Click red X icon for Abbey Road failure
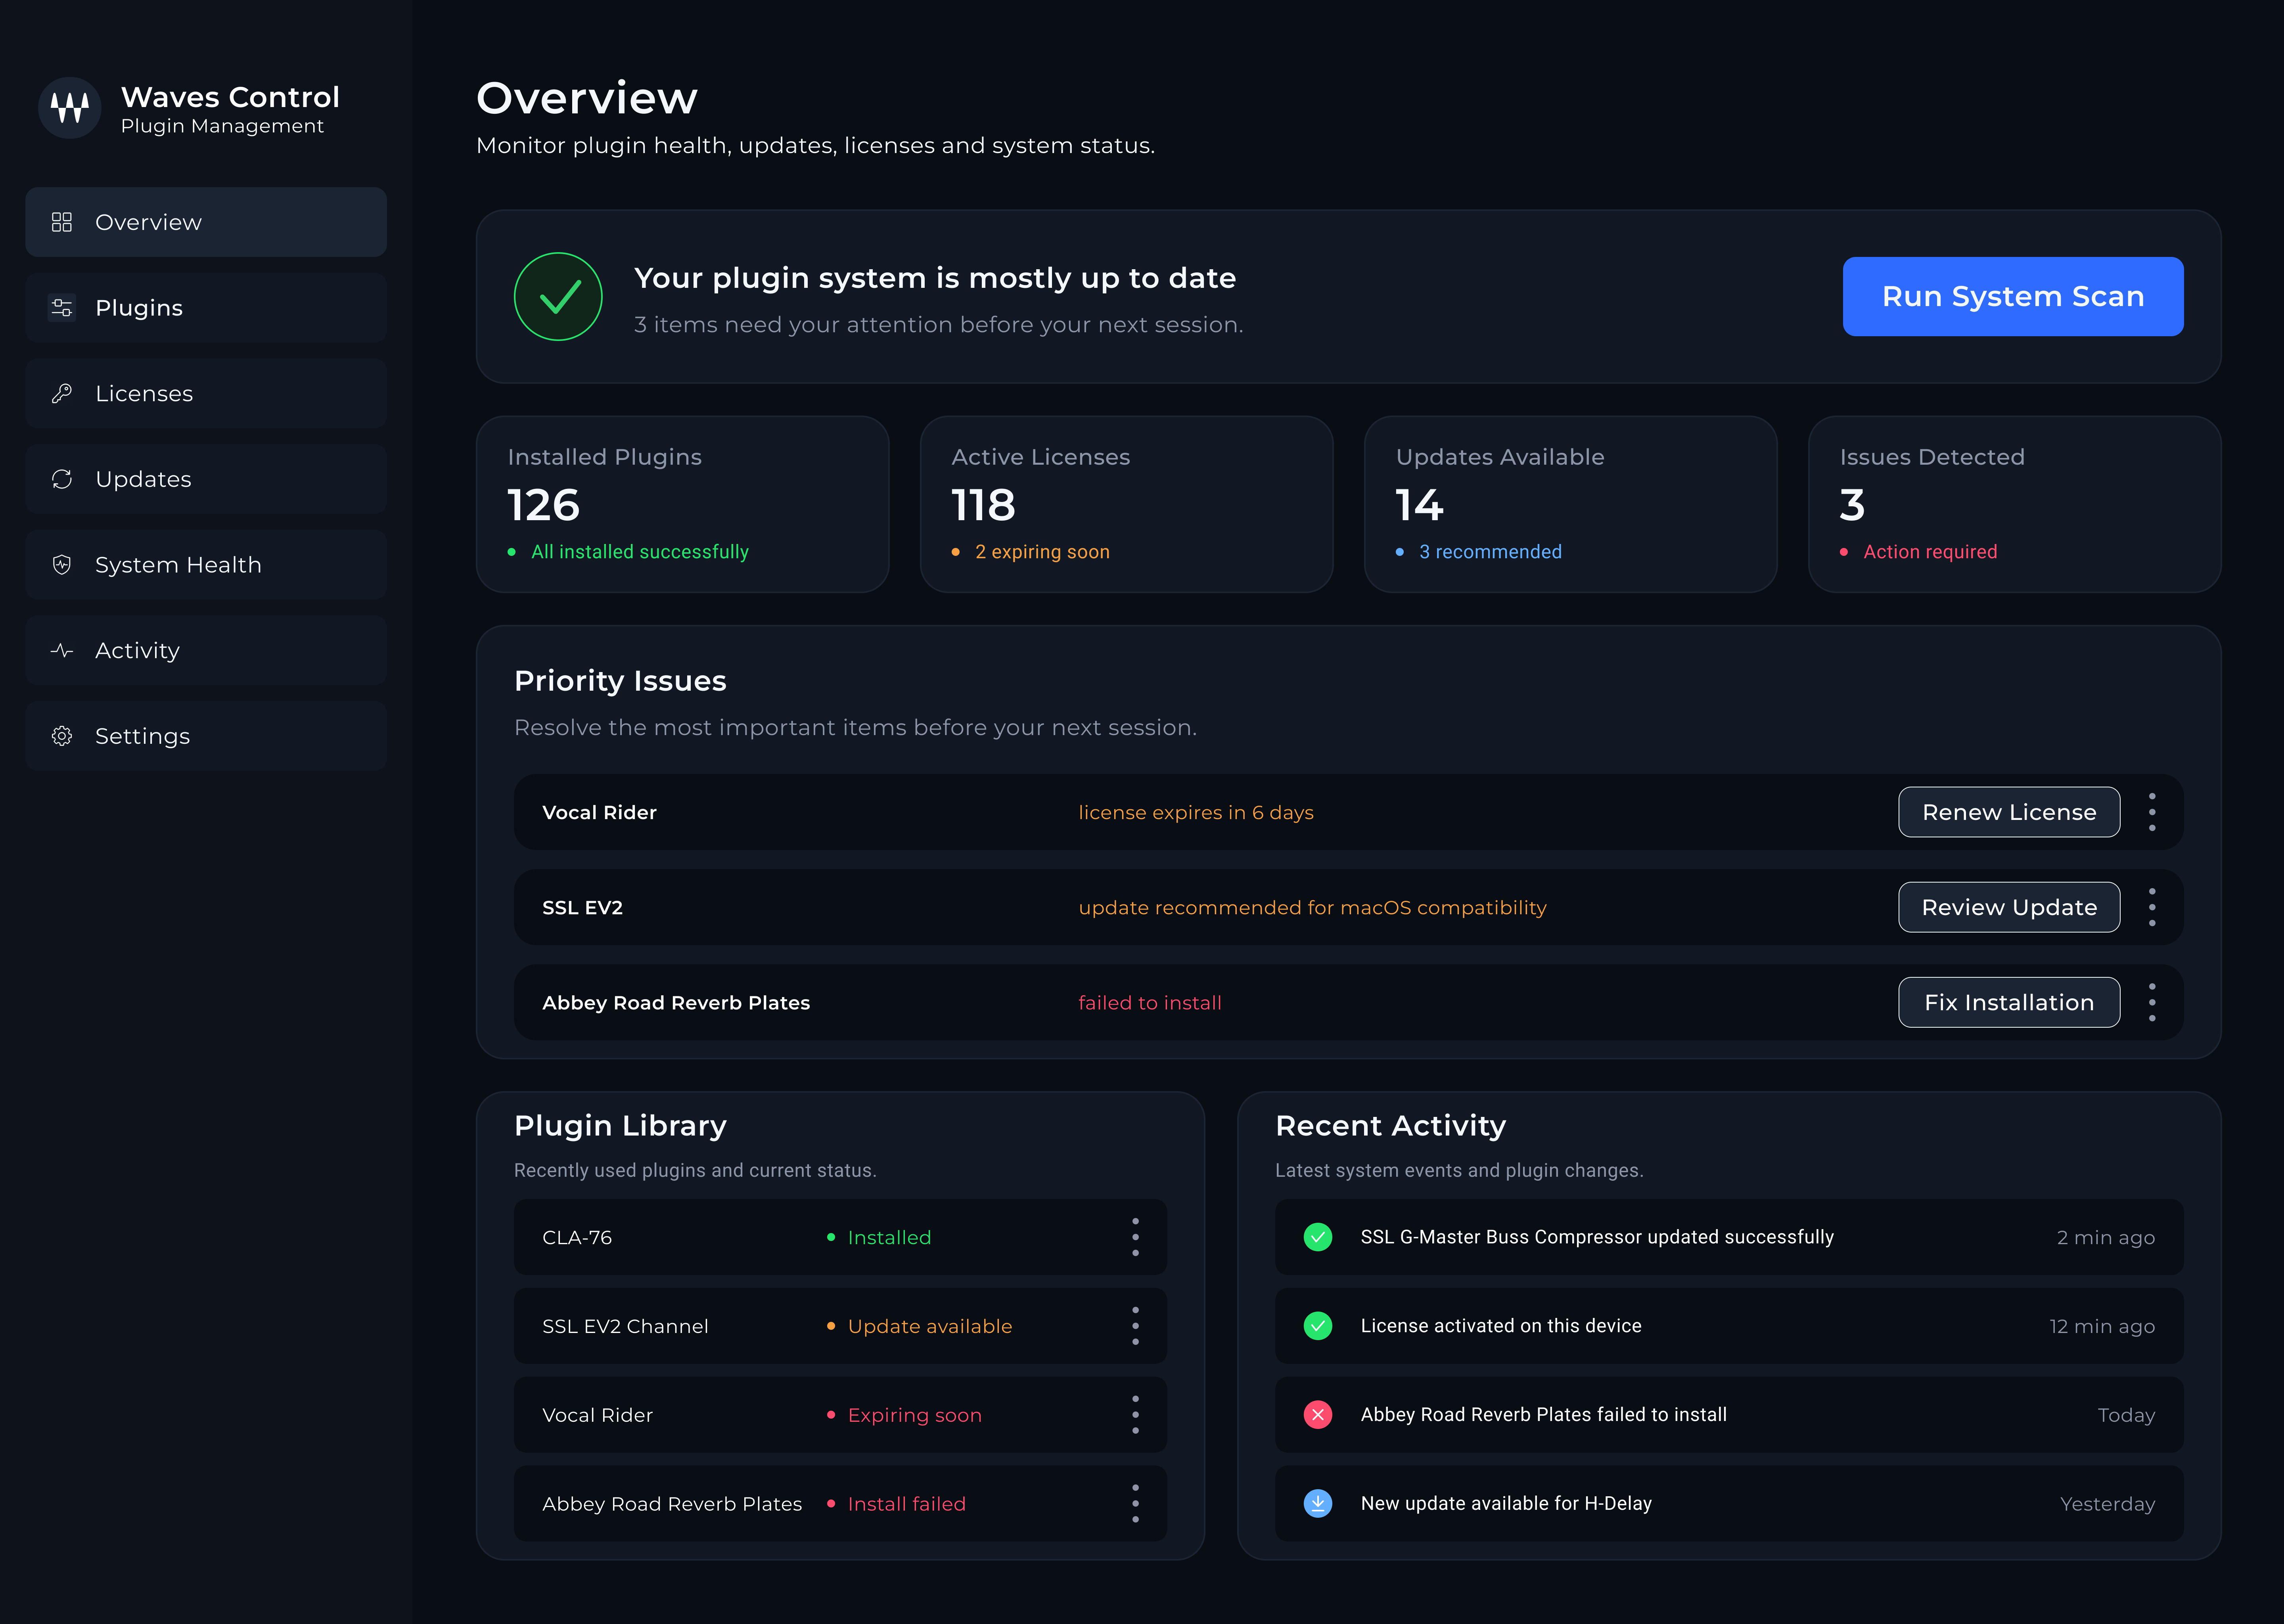This screenshot has height=1624, width=2284. [x=1318, y=1415]
